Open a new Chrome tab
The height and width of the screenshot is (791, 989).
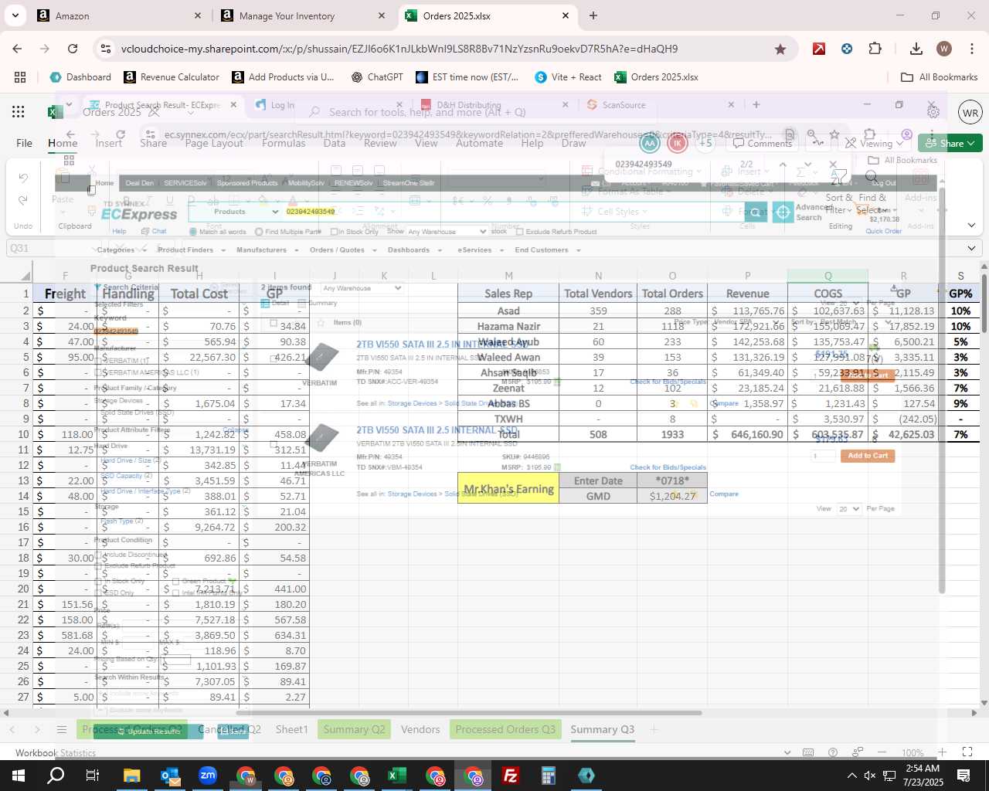593,15
